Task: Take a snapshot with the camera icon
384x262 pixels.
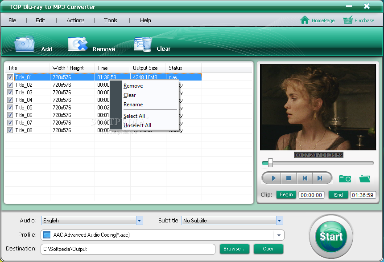Action: 345,179
